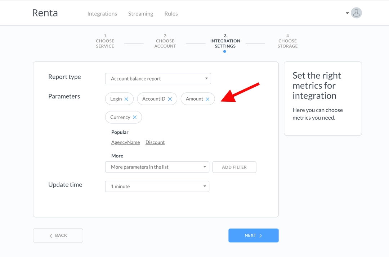Image resolution: width=389 pixels, height=257 pixels.
Task: Click the Popular section heading
Action: click(120, 132)
